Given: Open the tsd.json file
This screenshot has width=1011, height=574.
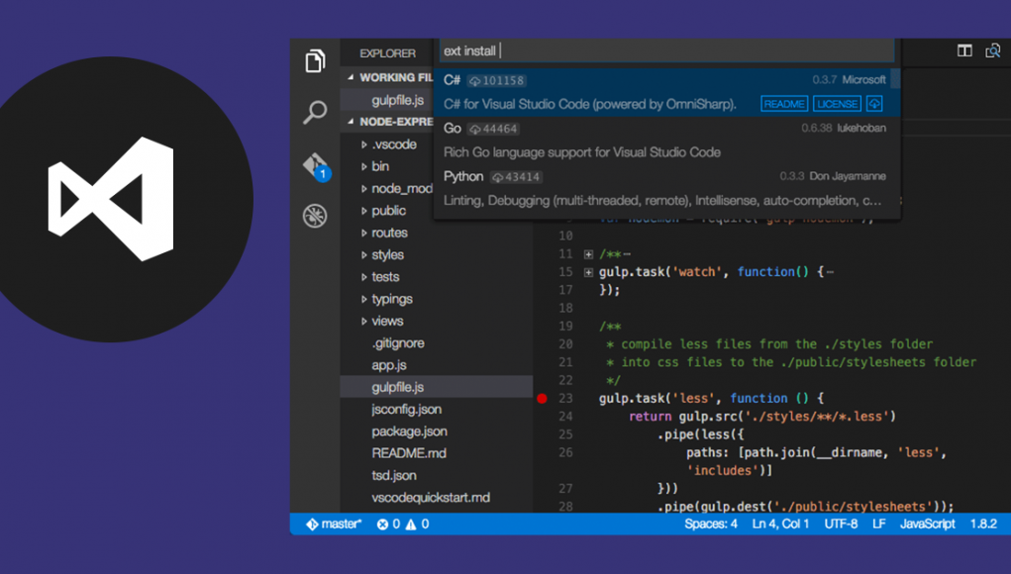Looking at the screenshot, I should pyautogui.click(x=394, y=475).
